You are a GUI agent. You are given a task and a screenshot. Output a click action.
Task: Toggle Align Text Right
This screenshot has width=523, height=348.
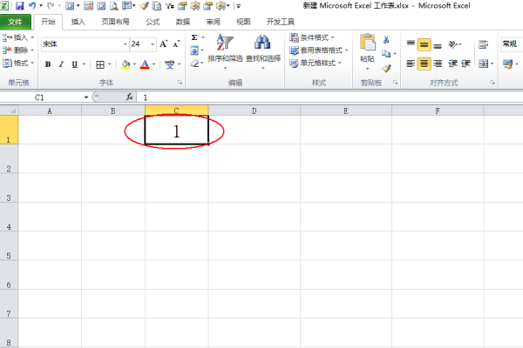[x=438, y=64]
